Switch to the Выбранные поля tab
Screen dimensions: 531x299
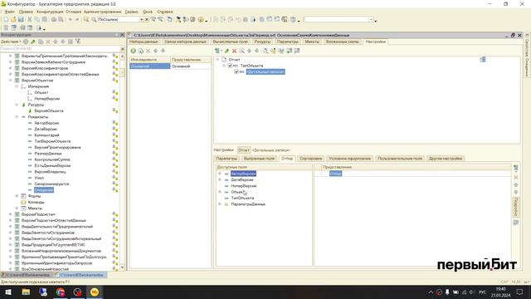tap(259, 159)
